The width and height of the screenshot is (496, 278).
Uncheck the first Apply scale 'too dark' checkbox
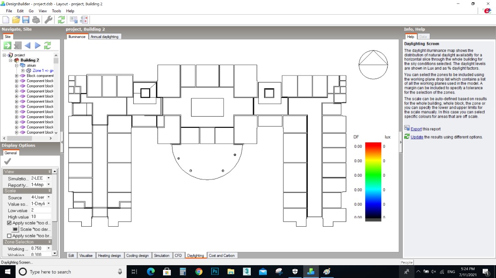[9, 223]
